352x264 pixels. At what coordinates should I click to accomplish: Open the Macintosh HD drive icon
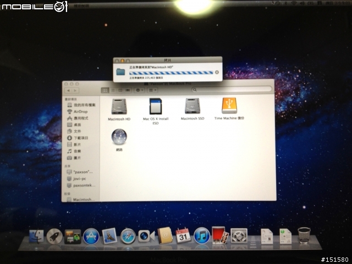point(119,107)
